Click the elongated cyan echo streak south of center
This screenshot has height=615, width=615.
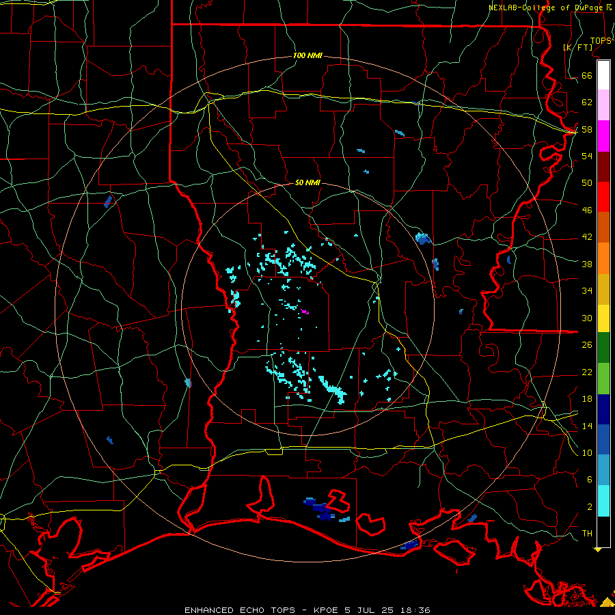pyautogui.click(x=332, y=389)
